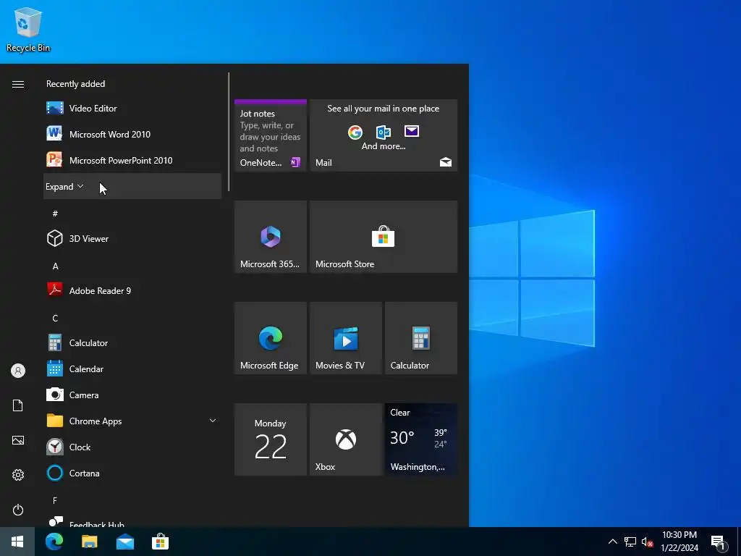Open Clock app
Viewport: 741px width, 556px height.
pos(132,447)
